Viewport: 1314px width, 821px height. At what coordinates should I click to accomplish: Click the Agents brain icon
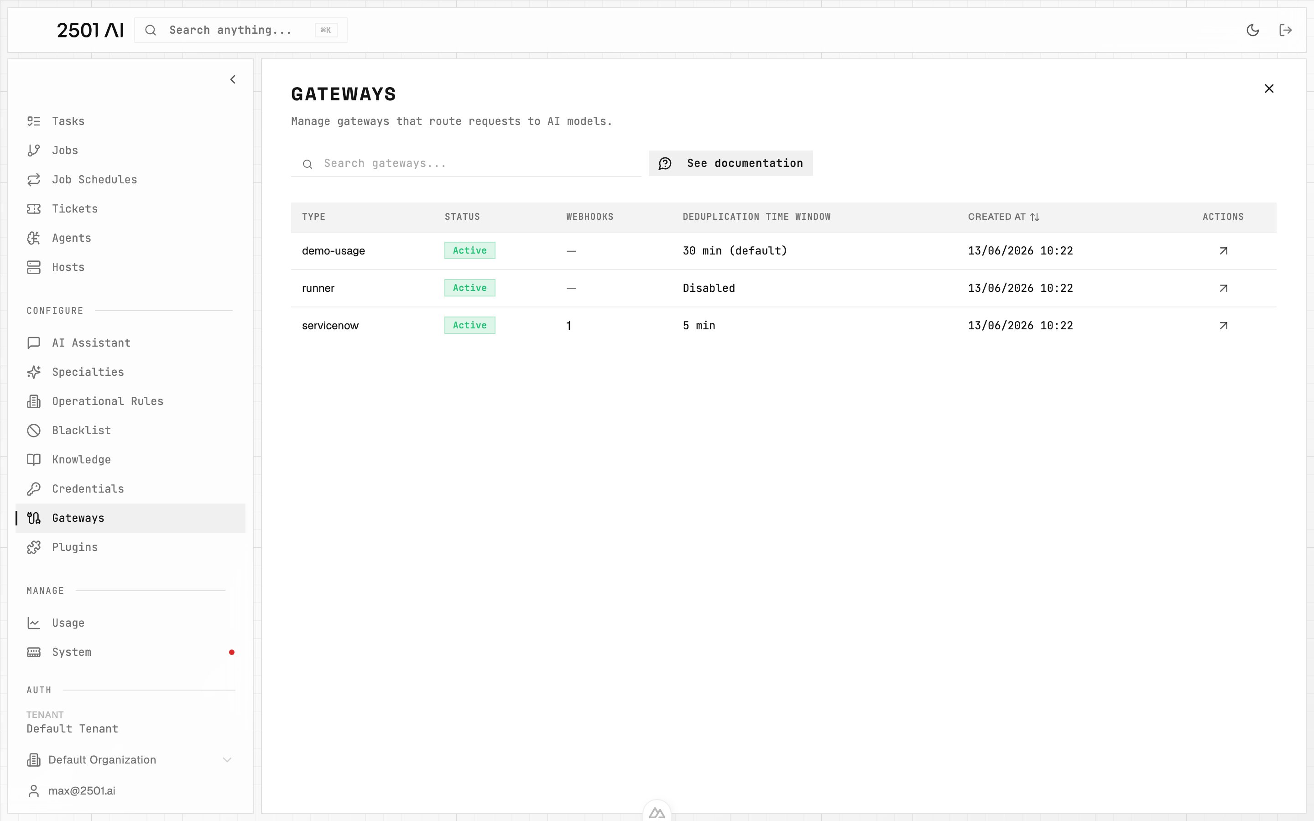34,238
